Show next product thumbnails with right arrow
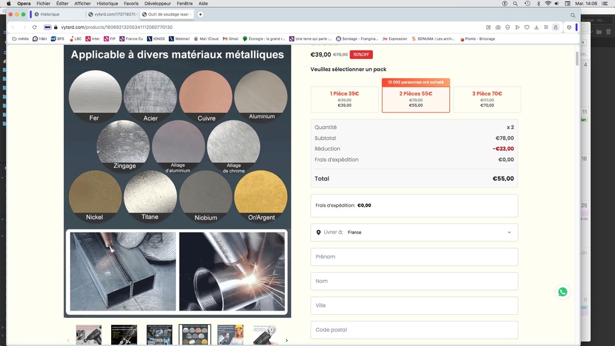The height and width of the screenshot is (346, 615). pos(286,340)
